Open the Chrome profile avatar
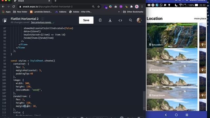The image size is (210, 118). tap(137, 7)
